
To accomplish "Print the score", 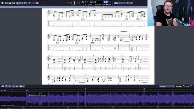I will (37, 3).
